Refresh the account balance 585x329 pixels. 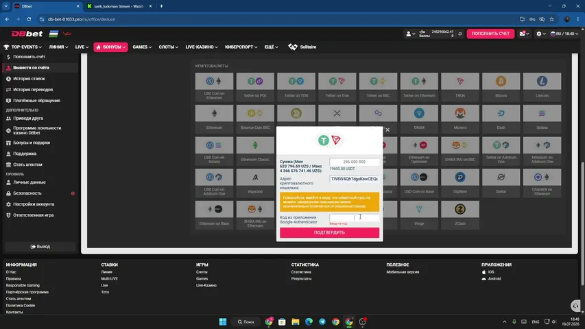click(x=460, y=34)
